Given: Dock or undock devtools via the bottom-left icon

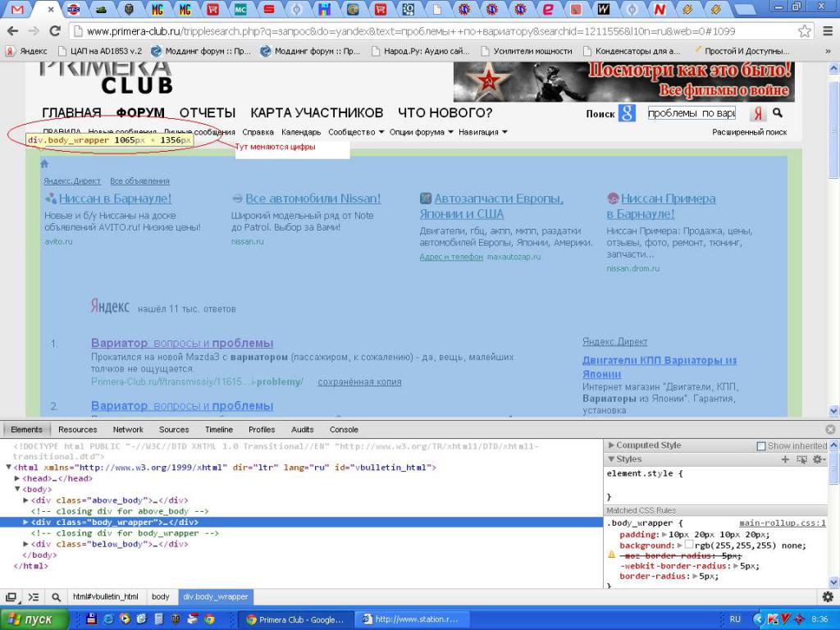Looking at the screenshot, I should click(10, 597).
